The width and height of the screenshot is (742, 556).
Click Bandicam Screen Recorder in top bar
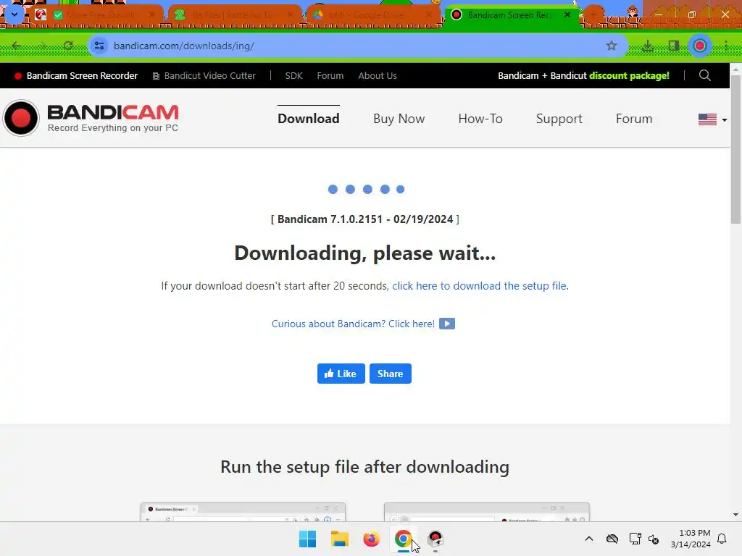tap(76, 75)
